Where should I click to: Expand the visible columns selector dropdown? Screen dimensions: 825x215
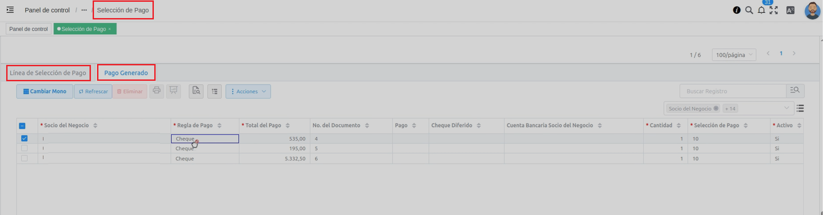pos(786,108)
